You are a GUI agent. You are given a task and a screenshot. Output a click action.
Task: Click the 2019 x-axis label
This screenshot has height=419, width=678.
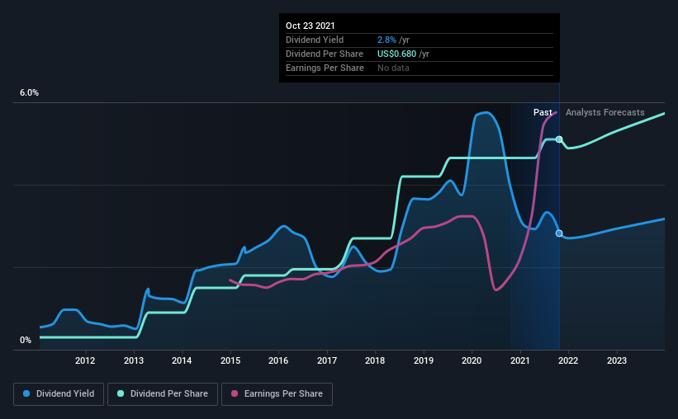(x=424, y=360)
